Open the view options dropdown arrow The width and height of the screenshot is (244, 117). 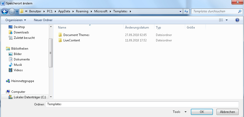point(227,20)
